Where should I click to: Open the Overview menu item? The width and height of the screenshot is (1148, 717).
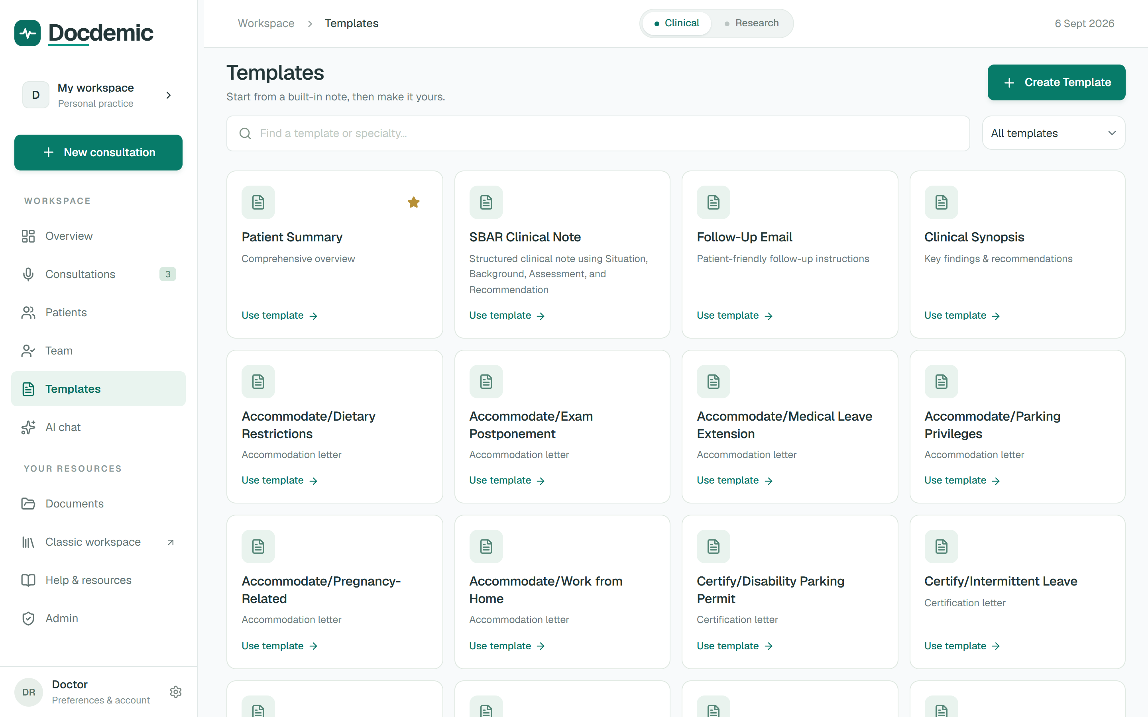point(98,236)
